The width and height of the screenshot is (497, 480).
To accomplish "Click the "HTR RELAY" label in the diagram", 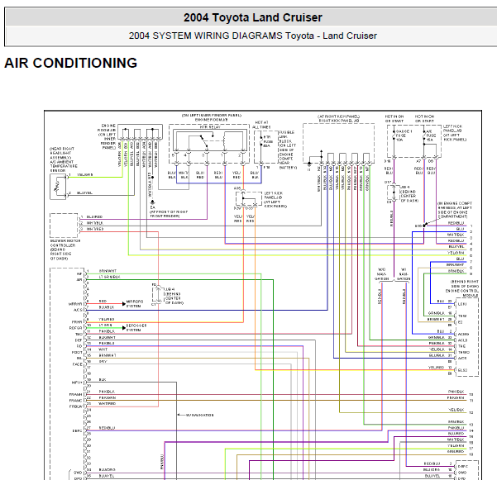I will (x=210, y=127).
